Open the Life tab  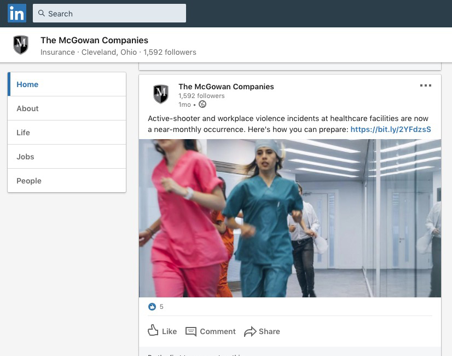pyautogui.click(x=67, y=133)
